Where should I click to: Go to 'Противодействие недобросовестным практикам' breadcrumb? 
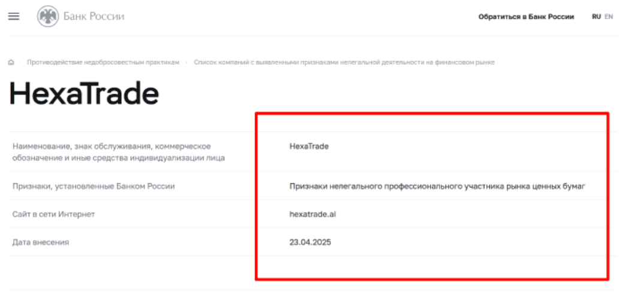coord(103,63)
